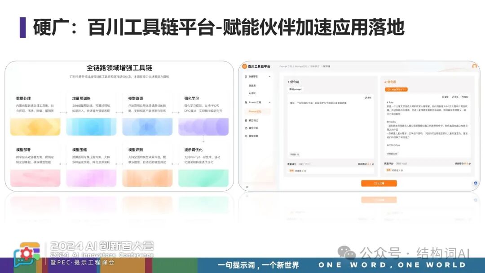Go to Prompt工程 in the breadcrumb
Image resolution: width=485 pixels, height=273 pixels.
click(286, 66)
